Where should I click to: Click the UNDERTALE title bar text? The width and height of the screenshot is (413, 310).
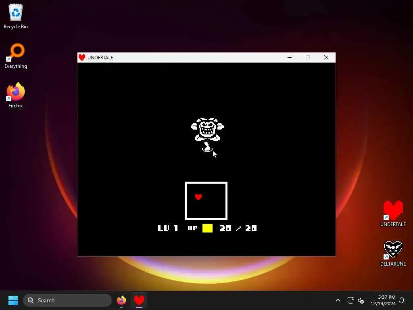[100, 57]
